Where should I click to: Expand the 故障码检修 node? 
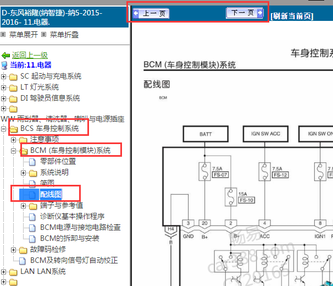[x=13, y=250]
